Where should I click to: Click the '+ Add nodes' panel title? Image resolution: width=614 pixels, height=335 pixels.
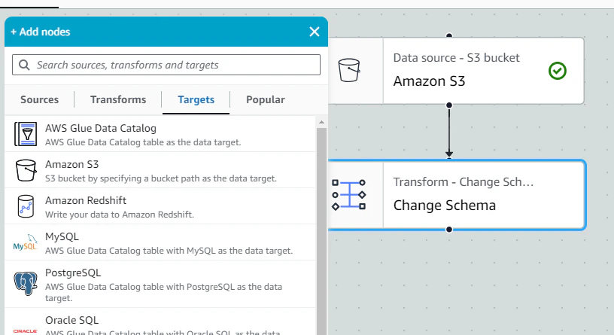tap(41, 32)
